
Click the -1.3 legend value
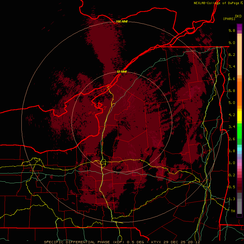(x=231, y=199)
